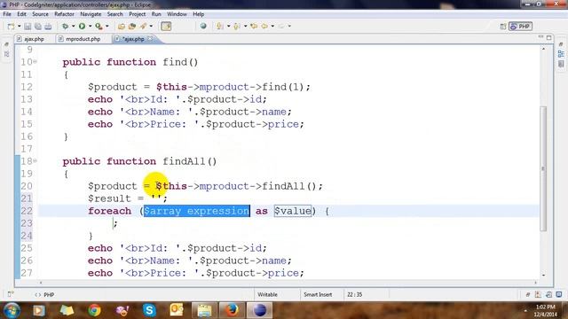
Task: Click the Search flashlight toolbar icon
Action: tap(144, 27)
